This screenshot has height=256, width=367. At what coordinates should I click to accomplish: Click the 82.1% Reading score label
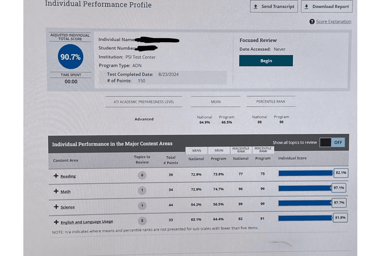341,173
